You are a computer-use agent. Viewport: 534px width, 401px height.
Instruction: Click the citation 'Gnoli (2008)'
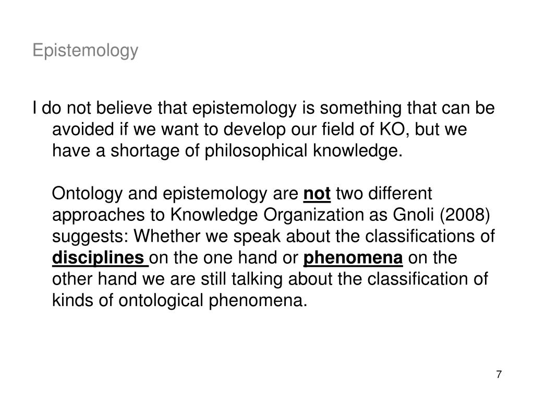pyautogui.click(x=441, y=215)
